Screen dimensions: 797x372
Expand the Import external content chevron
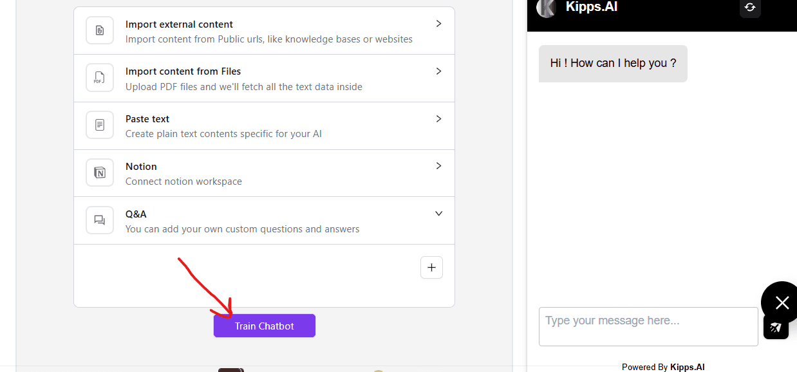[x=438, y=24]
